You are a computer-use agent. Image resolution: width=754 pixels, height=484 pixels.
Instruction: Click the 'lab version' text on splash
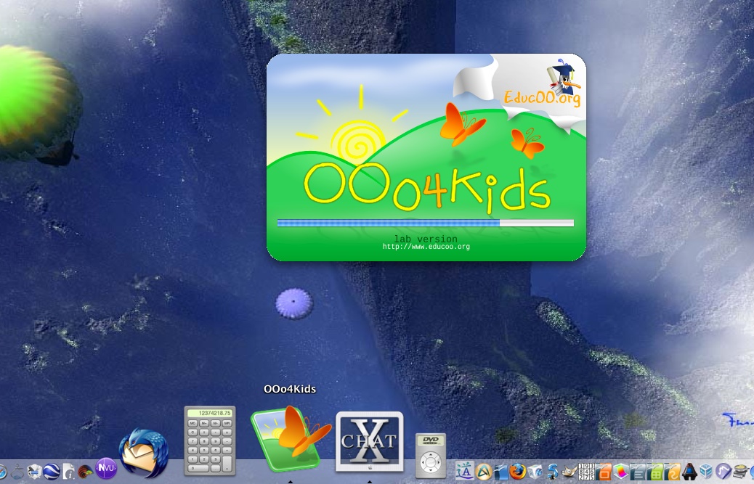pos(426,239)
